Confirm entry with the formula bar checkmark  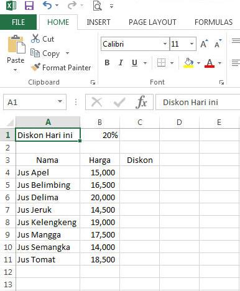point(119,102)
